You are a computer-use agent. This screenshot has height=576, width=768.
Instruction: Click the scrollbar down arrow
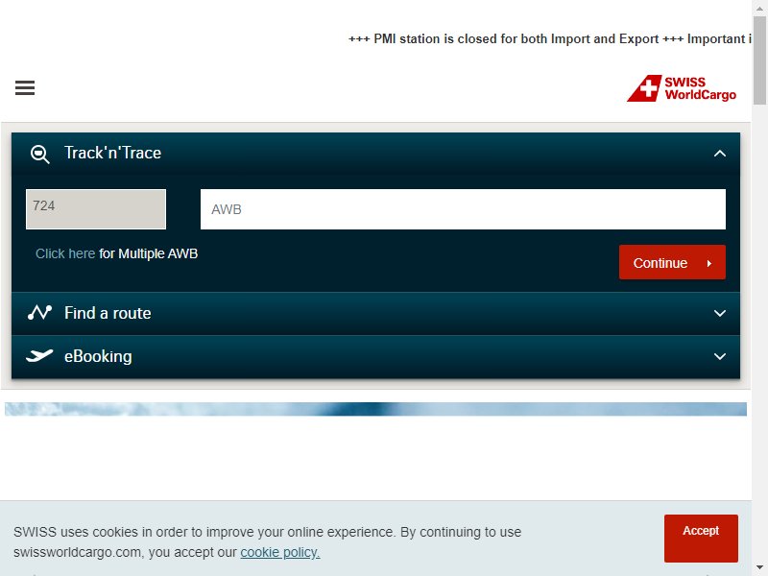759,568
